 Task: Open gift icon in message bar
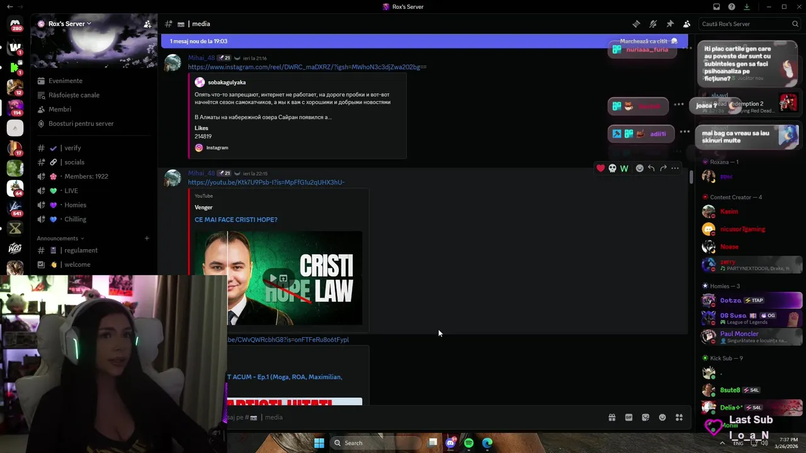[x=611, y=417]
